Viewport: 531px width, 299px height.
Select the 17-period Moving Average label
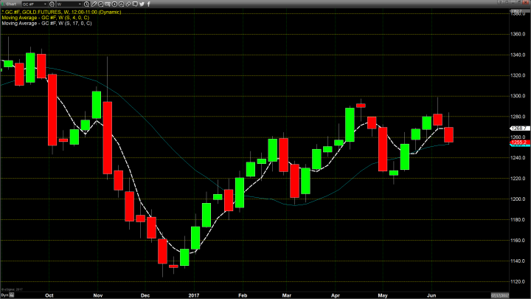[x=46, y=24]
